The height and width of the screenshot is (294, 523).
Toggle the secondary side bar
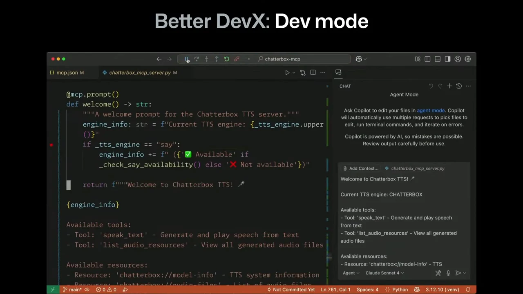447,59
